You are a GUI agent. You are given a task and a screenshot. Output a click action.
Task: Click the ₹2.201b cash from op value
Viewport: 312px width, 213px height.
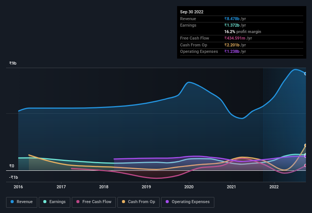232,45
